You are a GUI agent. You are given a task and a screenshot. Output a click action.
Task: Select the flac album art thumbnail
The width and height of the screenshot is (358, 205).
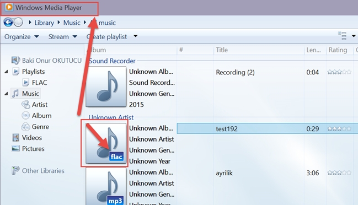pyautogui.click(x=106, y=143)
